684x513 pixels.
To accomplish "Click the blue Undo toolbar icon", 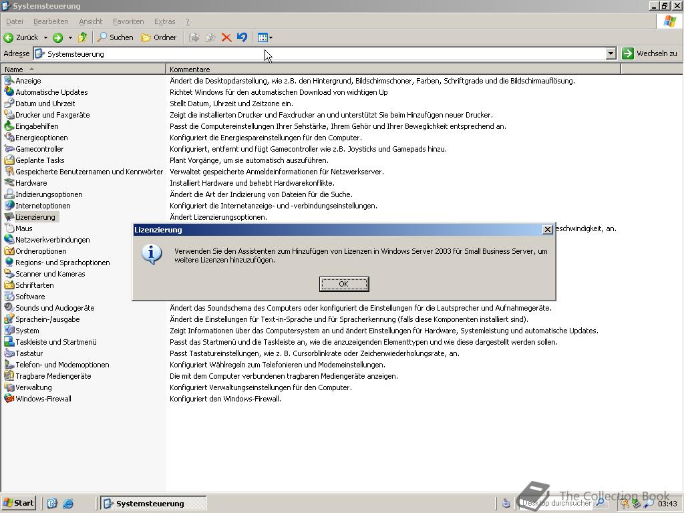I will pos(242,37).
